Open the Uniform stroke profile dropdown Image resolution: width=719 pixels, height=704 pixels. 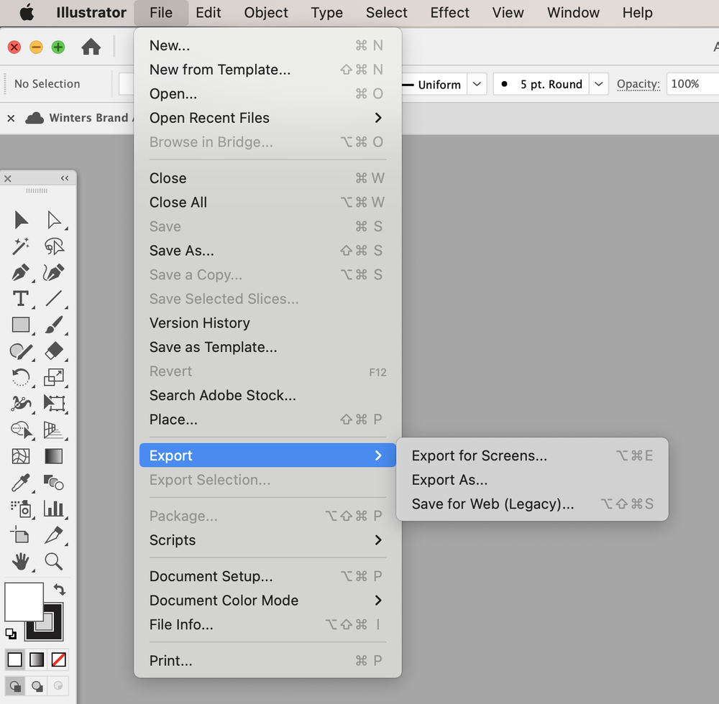[477, 84]
